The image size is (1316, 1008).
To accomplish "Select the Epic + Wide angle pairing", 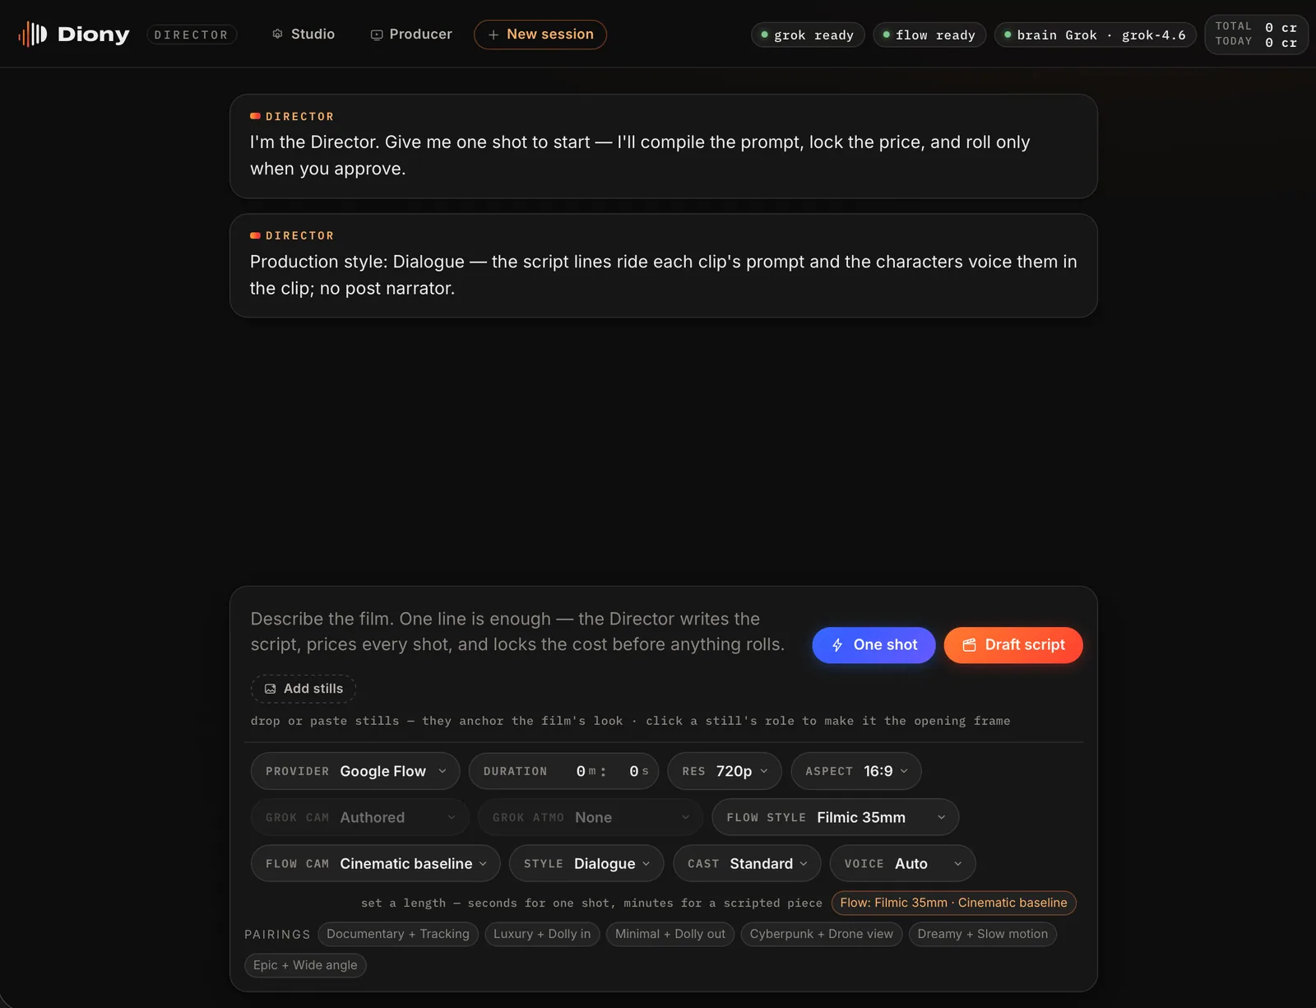I will (305, 965).
